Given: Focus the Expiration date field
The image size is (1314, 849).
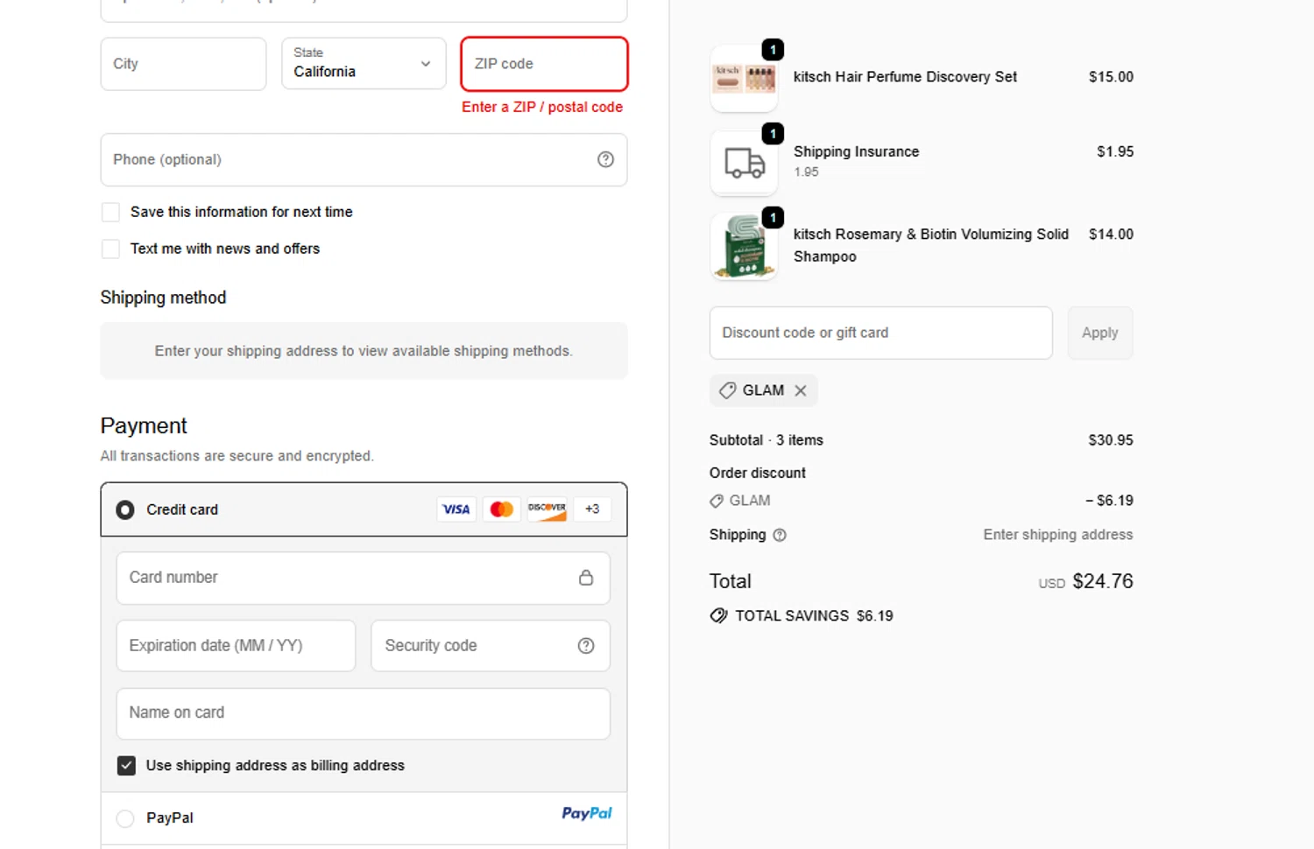Looking at the screenshot, I should (236, 646).
